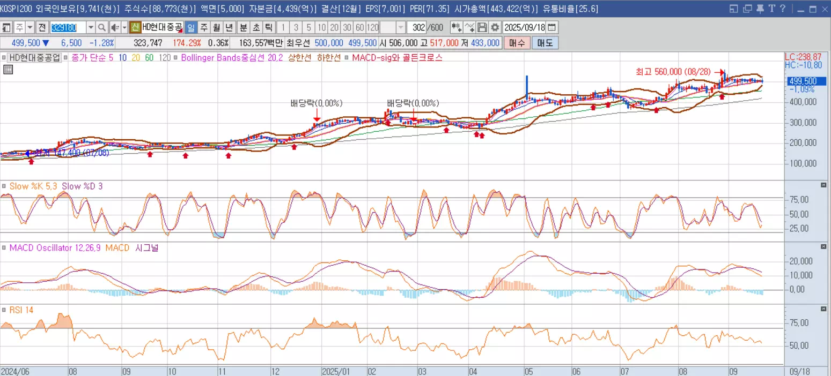Collapse the MACD Oscillator panel
Viewport: 831px width, 376px height.
824,246
